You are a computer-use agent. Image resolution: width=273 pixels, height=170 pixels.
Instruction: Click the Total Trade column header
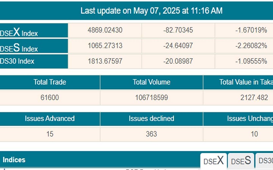pos(50,82)
